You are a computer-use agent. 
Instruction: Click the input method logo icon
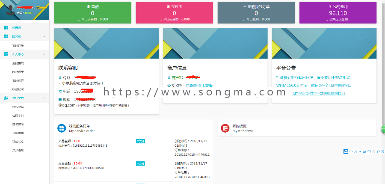(x=346, y=151)
